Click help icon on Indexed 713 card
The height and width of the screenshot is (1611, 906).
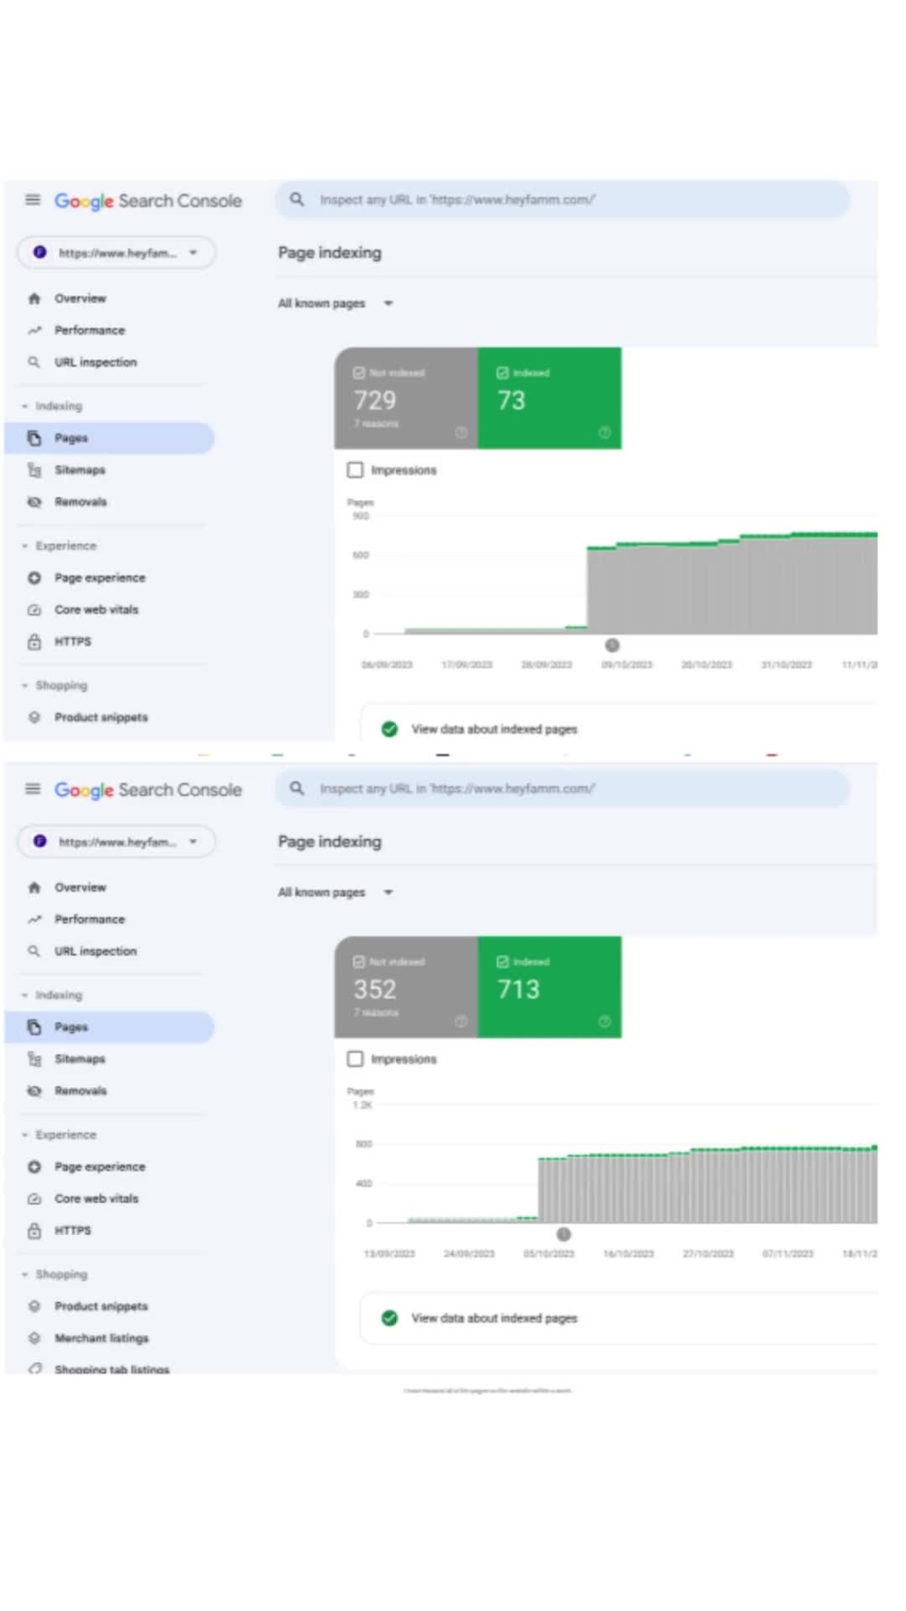[x=604, y=1021]
